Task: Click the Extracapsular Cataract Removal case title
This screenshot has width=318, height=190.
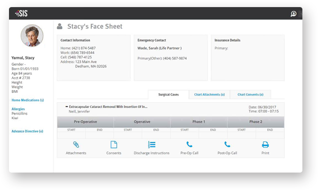Action: [x=108, y=107]
